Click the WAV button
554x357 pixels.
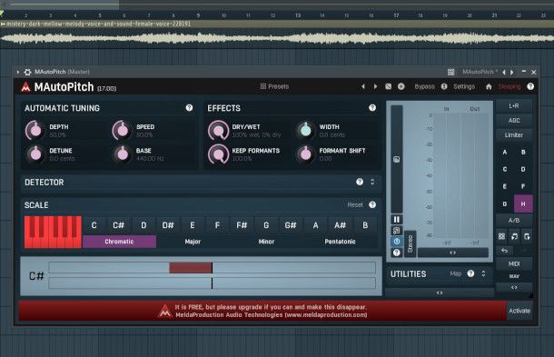(x=514, y=276)
